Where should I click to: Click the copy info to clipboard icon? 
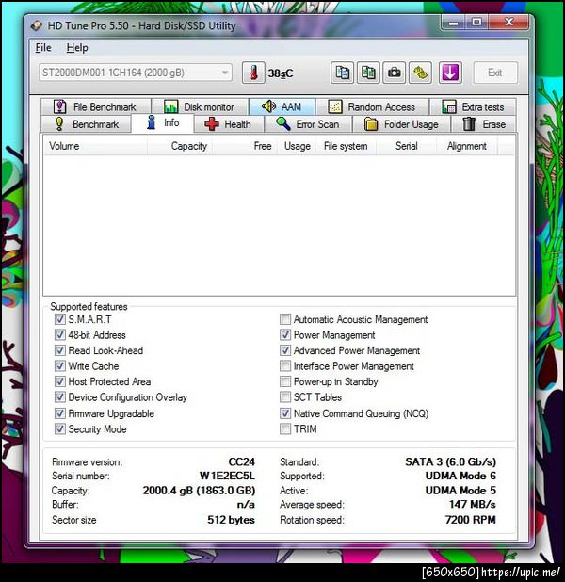342,73
